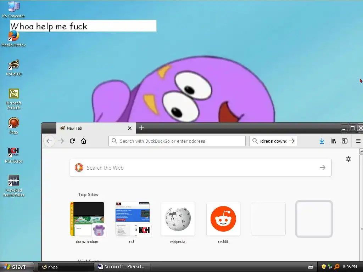Go to the browser home page
Viewport: 363px width, 272px height.
(84, 141)
